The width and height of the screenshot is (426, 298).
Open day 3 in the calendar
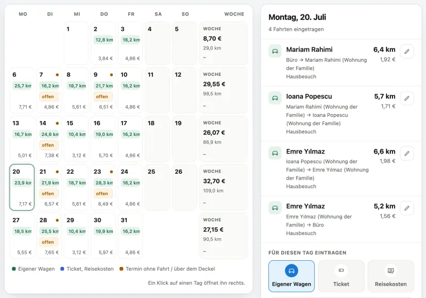point(130,43)
